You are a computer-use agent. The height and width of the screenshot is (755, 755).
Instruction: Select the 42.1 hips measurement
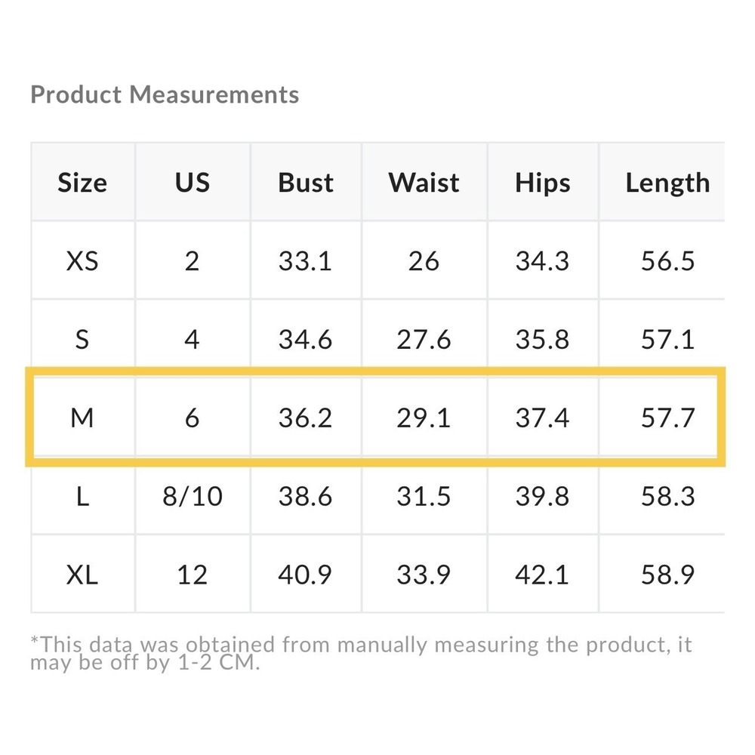542,575
